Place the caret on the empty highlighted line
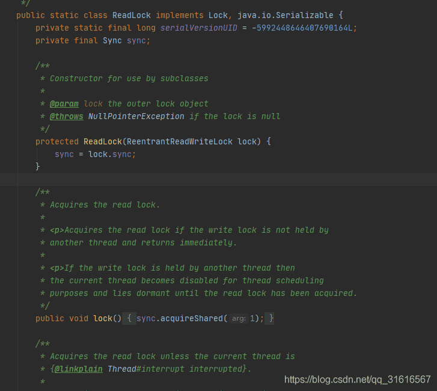This screenshot has width=437, height=391. [x=219, y=179]
